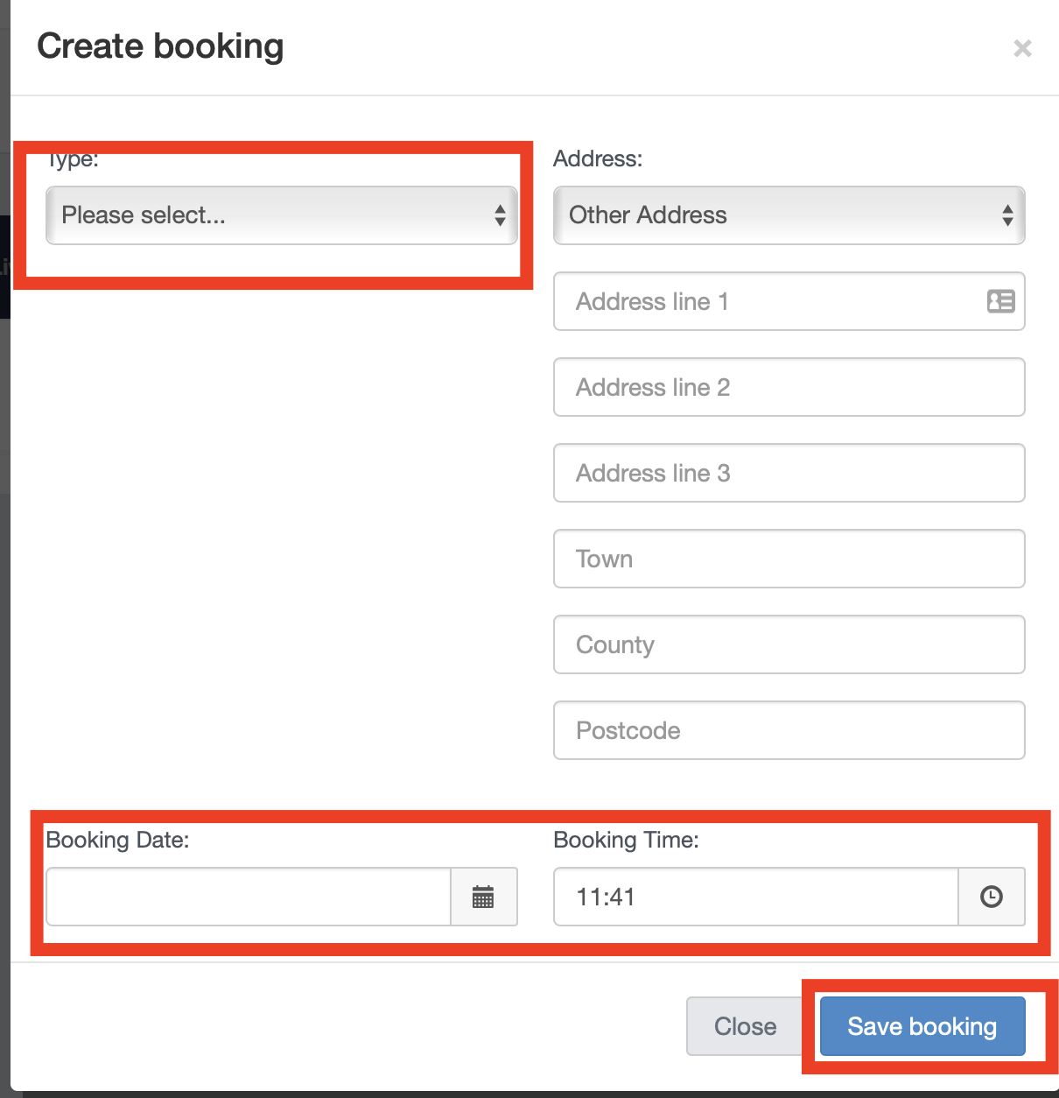Expand the Type 'Please select...' dropdown
Image resolution: width=1059 pixels, height=1098 pixels.
point(281,215)
